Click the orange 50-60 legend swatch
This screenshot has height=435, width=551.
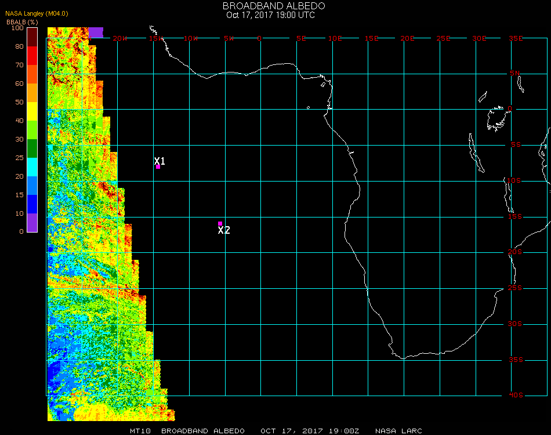pyautogui.click(x=32, y=93)
